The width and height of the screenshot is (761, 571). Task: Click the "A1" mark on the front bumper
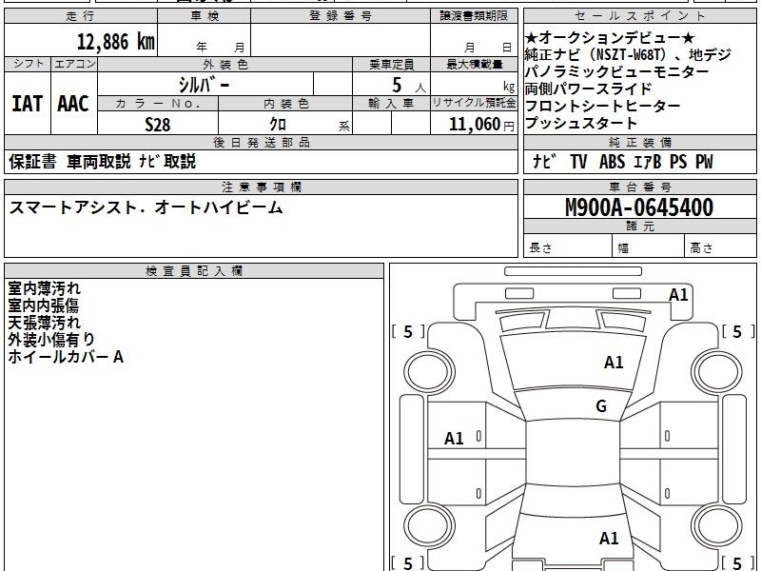(x=678, y=295)
